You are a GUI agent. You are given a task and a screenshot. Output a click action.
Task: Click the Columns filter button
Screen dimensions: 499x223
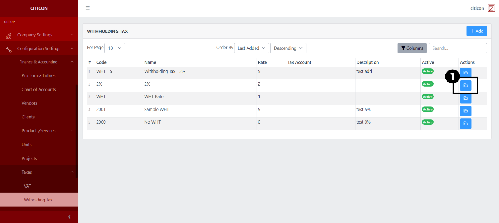pos(412,48)
